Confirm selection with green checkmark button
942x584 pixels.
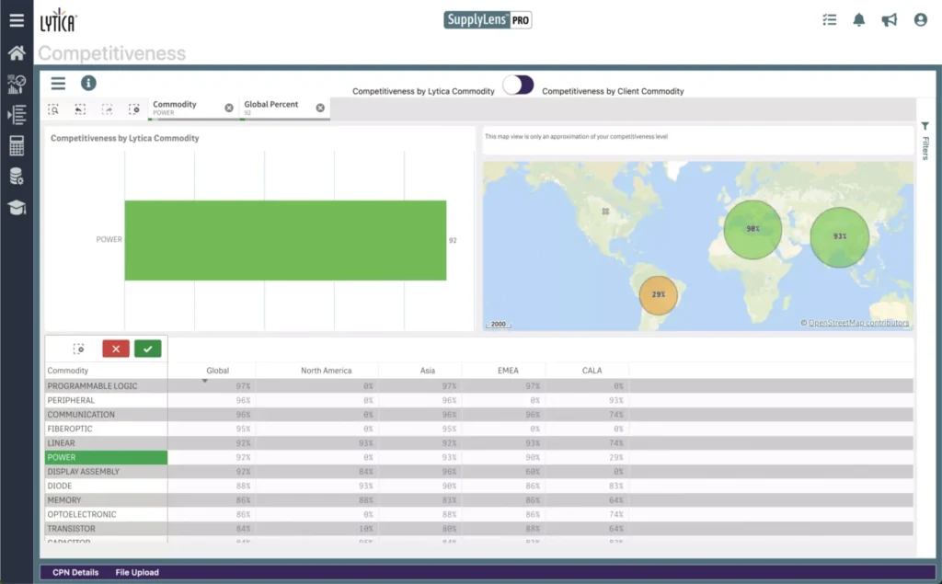point(147,349)
